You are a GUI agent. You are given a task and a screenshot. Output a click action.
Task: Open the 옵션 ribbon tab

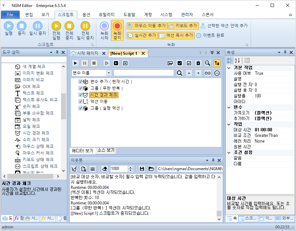click(x=86, y=15)
